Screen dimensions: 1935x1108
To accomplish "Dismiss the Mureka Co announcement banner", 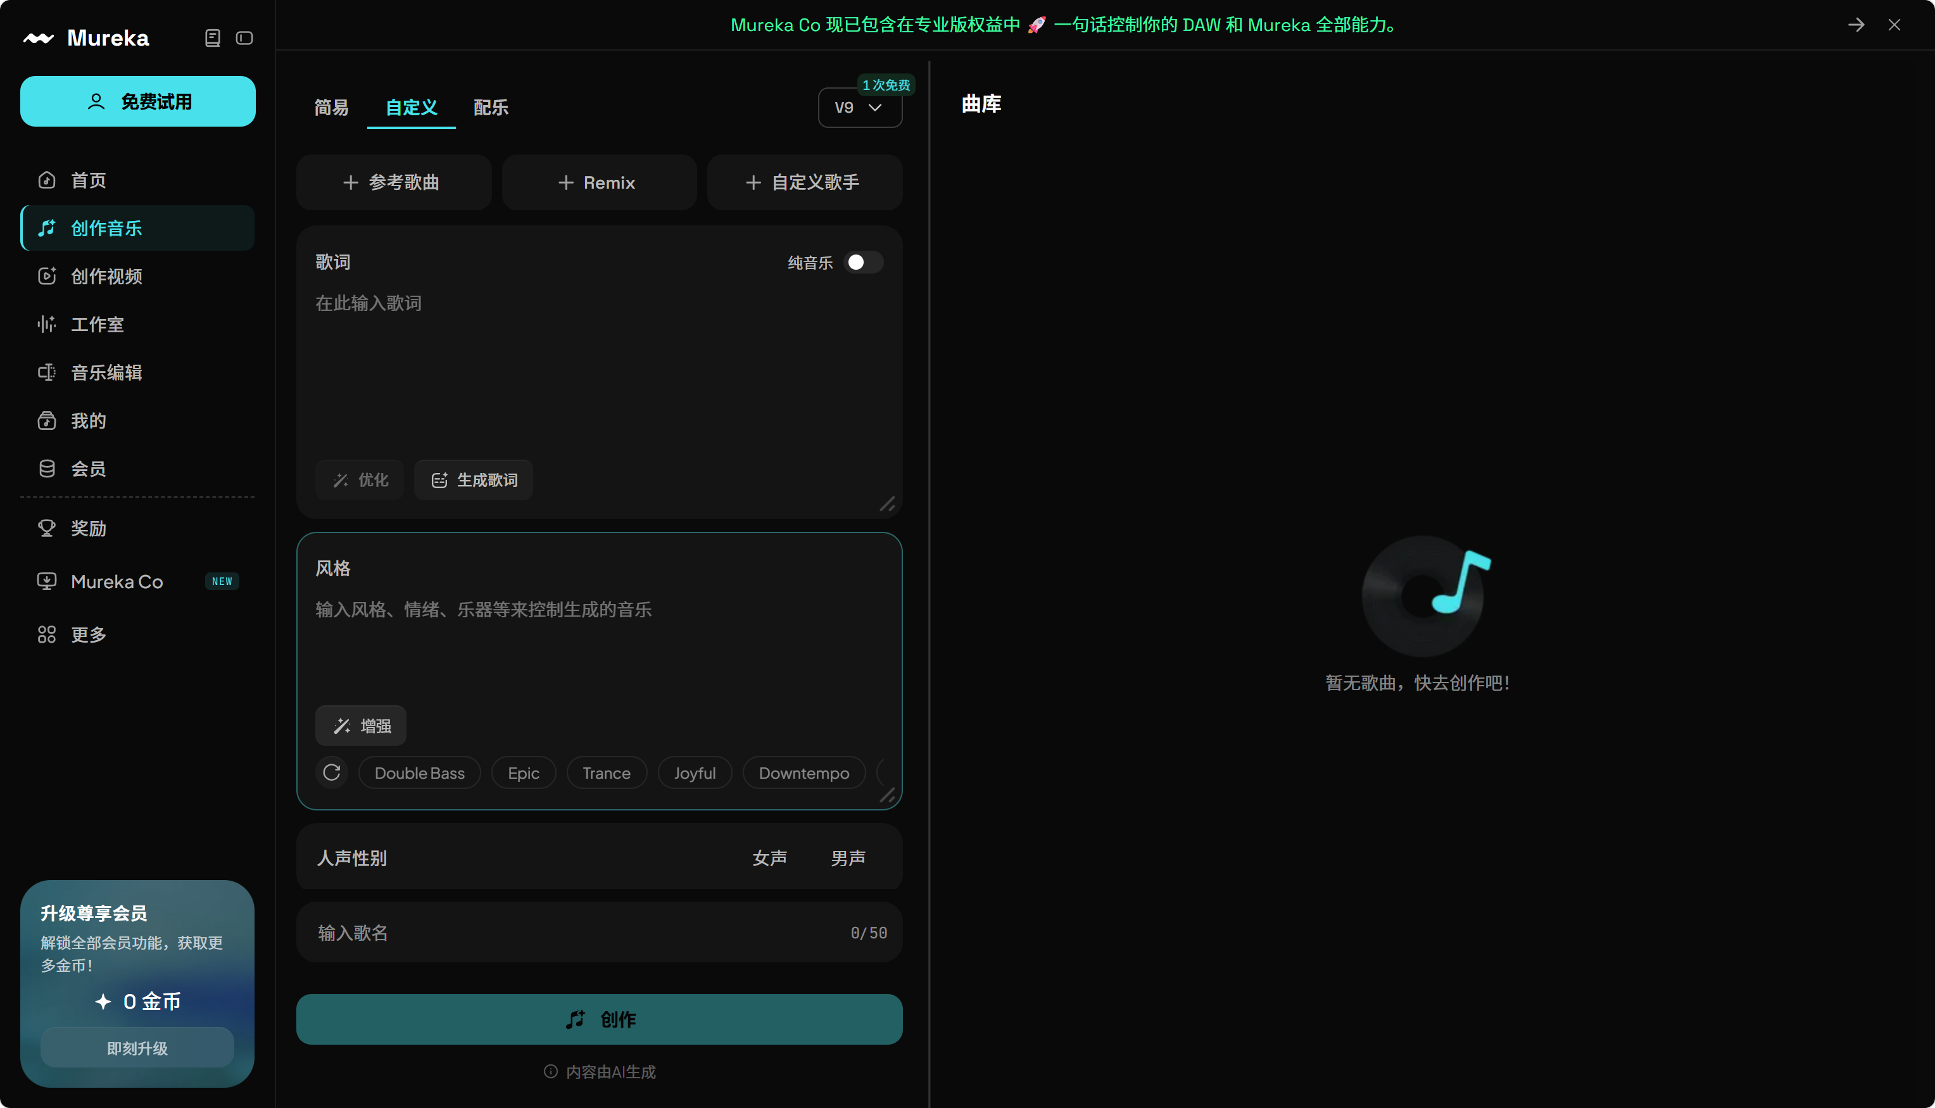I will [1894, 25].
